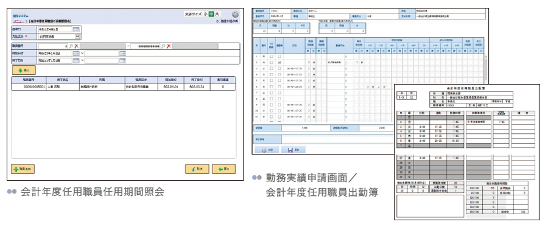548x230 pixels.
Task: Click report title 会計年度任用職員出勤簿
Action: pos(466,89)
